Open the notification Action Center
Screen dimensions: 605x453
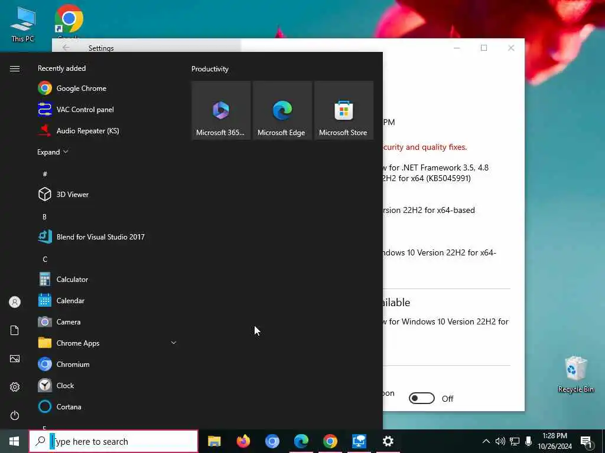[x=587, y=442]
